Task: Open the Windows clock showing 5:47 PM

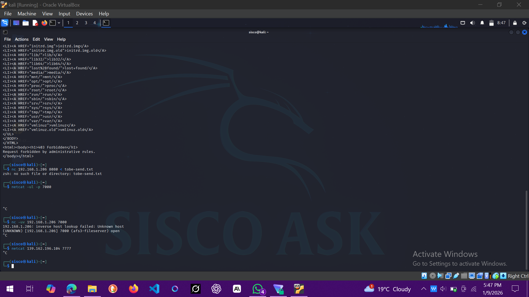Action: (493, 289)
